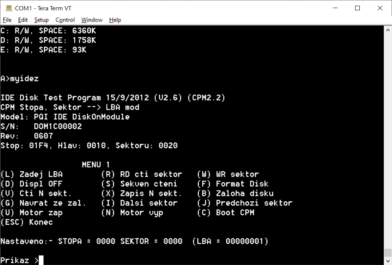This screenshot has height=265, width=392.
Task: Click the A>myidez command line
Action: click(x=20, y=79)
